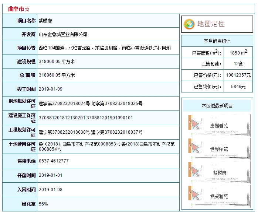The width and height of the screenshot is (258, 214).
Task: Open the 栖贤雅苑 project link
Action: pos(219,196)
